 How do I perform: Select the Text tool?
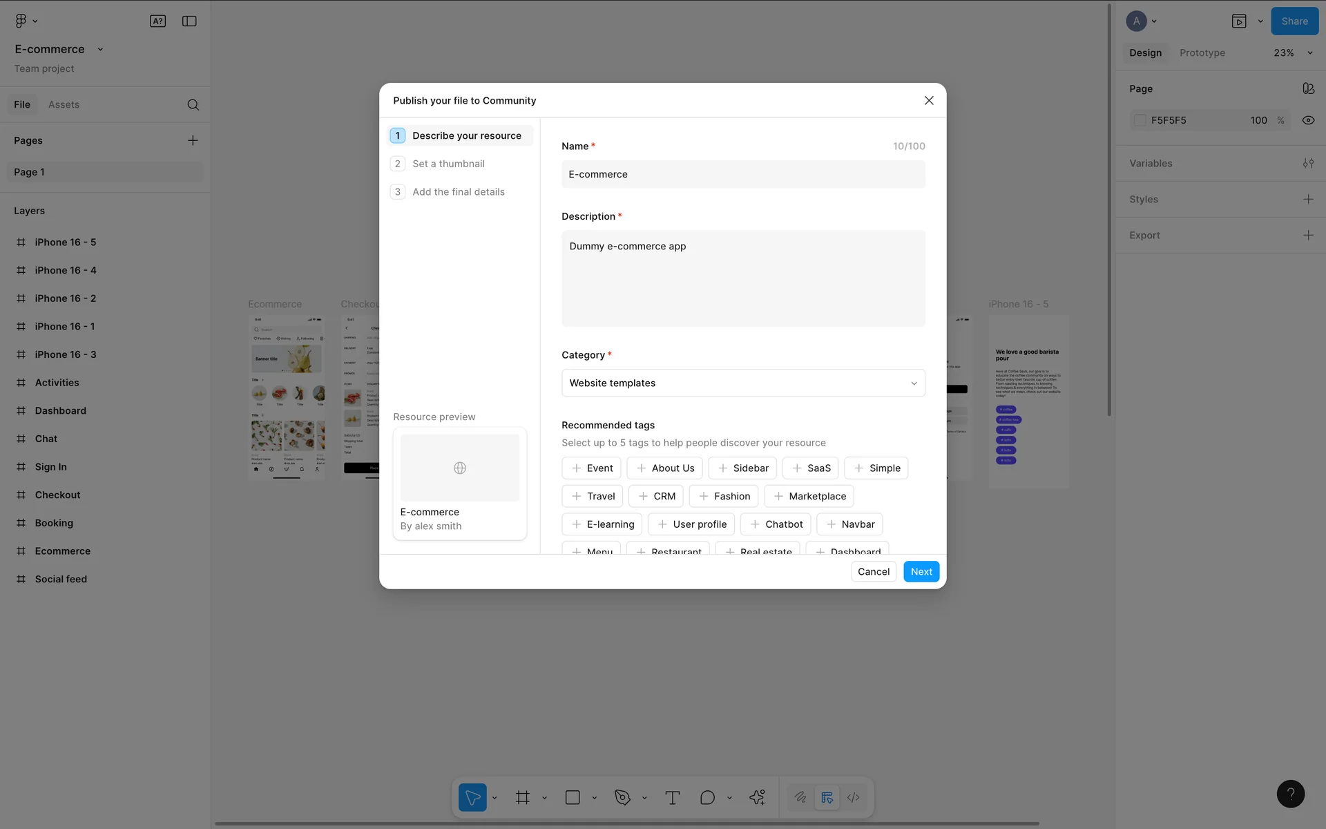click(672, 797)
